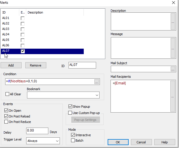This screenshot has height=148, width=179.
Task: Click the ID input field containing AL07
Action: pyautogui.click(x=82, y=65)
